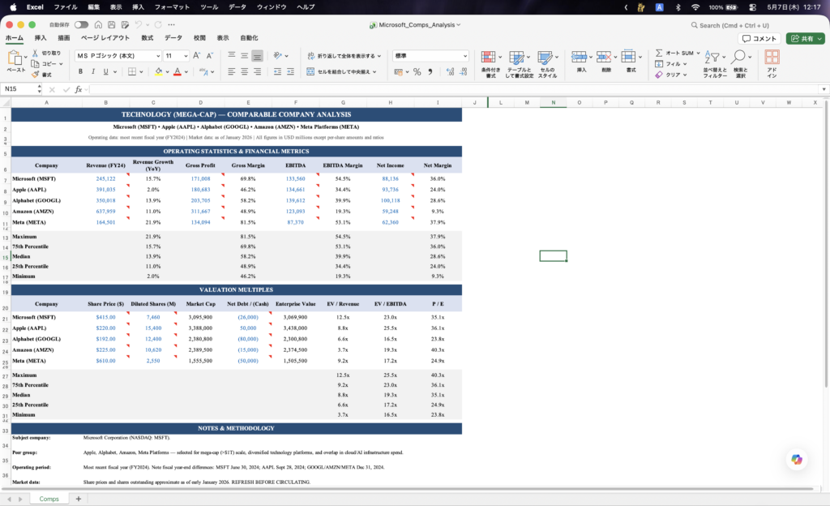The width and height of the screenshot is (830, 506).
Task: Click セルを結合して中央揃え merge and center
Action: (341, 71)
